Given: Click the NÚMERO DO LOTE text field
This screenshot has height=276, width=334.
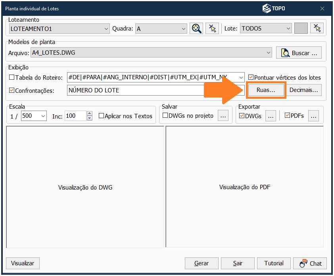Looking at the screenshot, I should (x=135, y=90).
